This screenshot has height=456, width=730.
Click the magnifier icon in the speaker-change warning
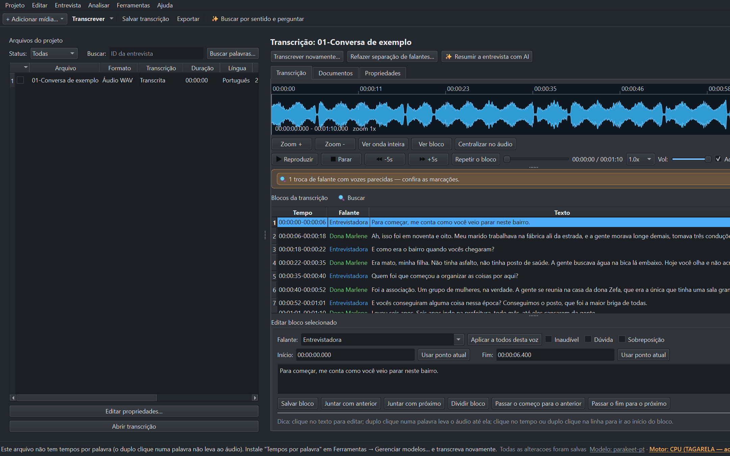[283, 179]
